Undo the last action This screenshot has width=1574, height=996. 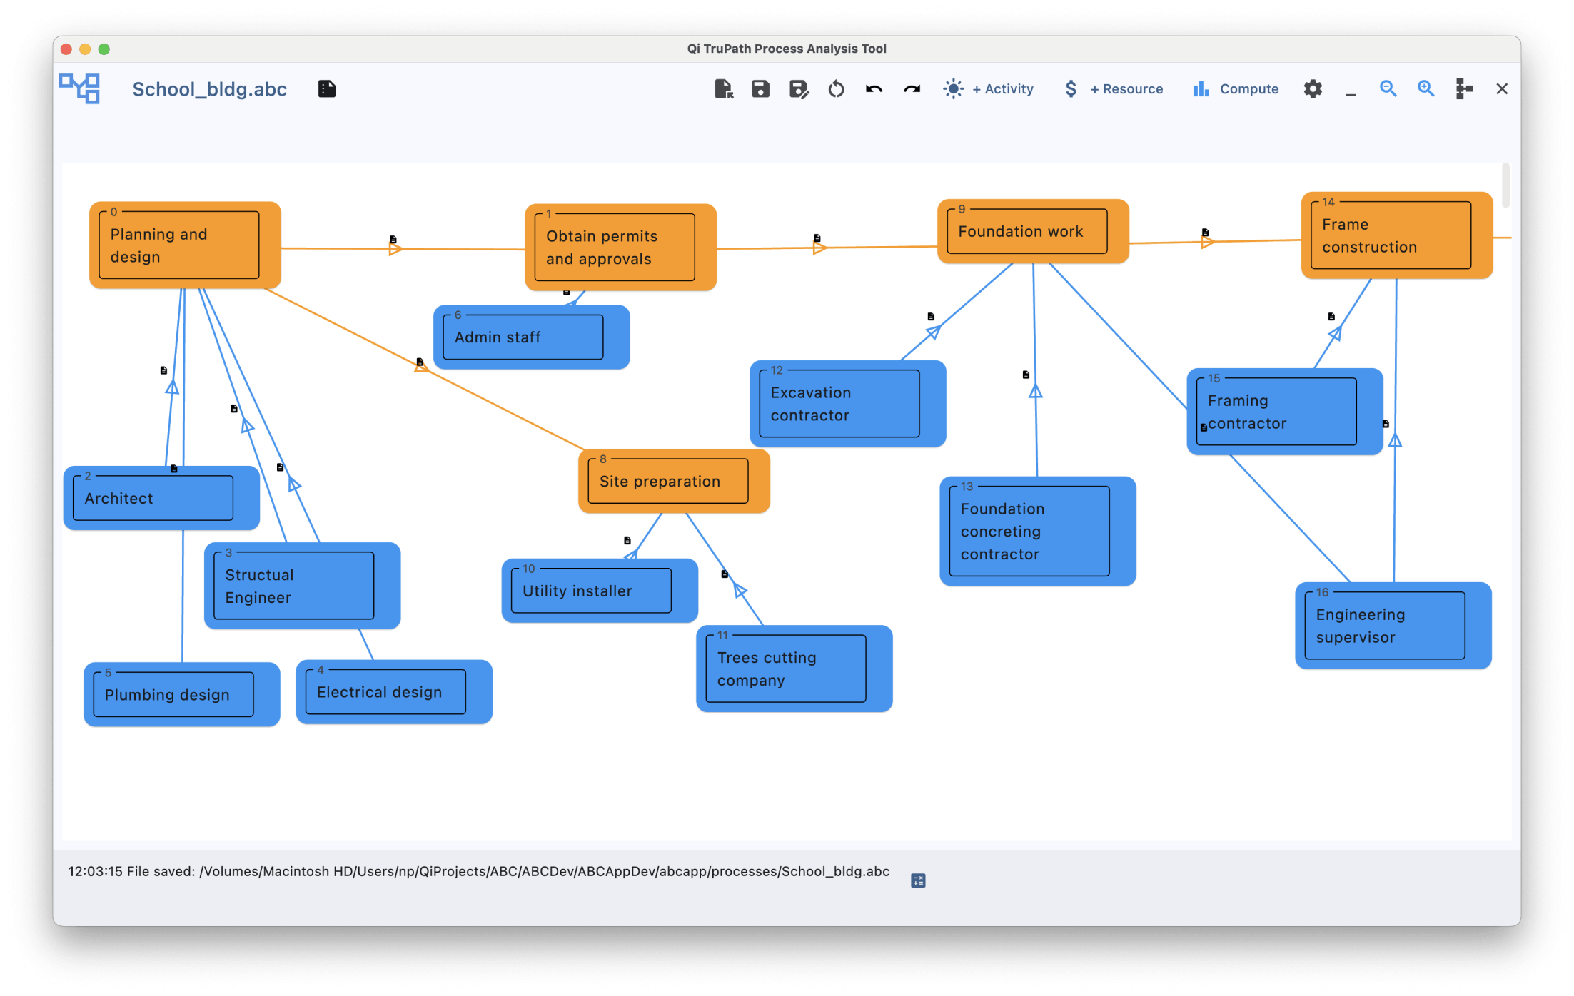(x=874, y=89)
